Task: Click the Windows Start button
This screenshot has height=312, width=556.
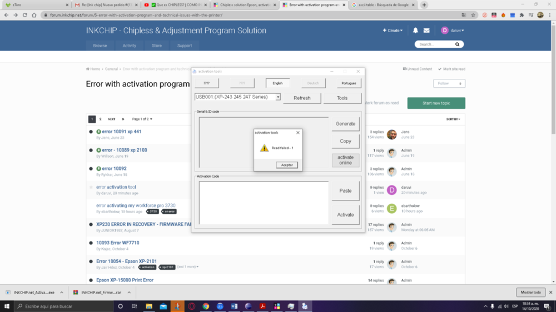Action: (x=7, y=306)
